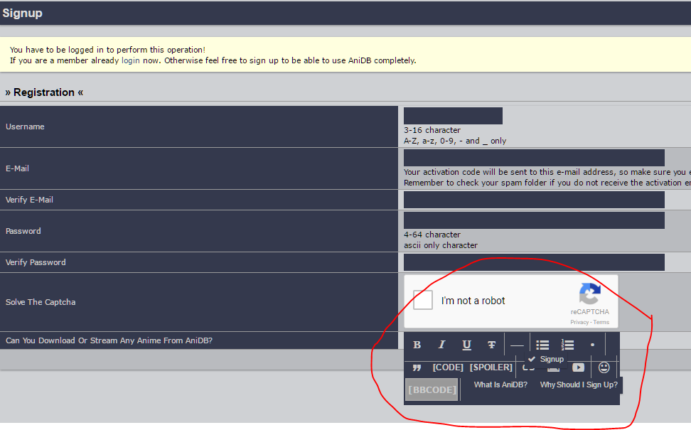Insert a CODE tag
Screen dimensions: 691x430
448,367
